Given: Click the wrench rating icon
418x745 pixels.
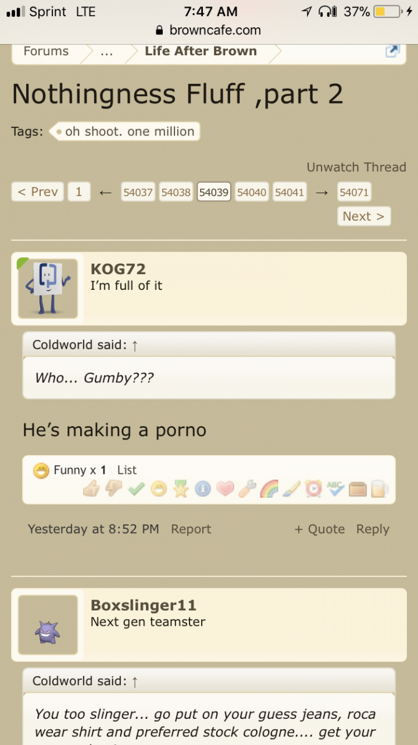Looking at the screenshot, I should click(x=247, y=489).
